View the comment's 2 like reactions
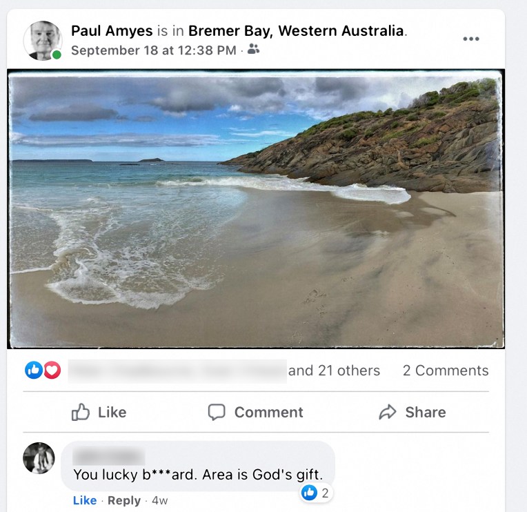 (316, 493)
